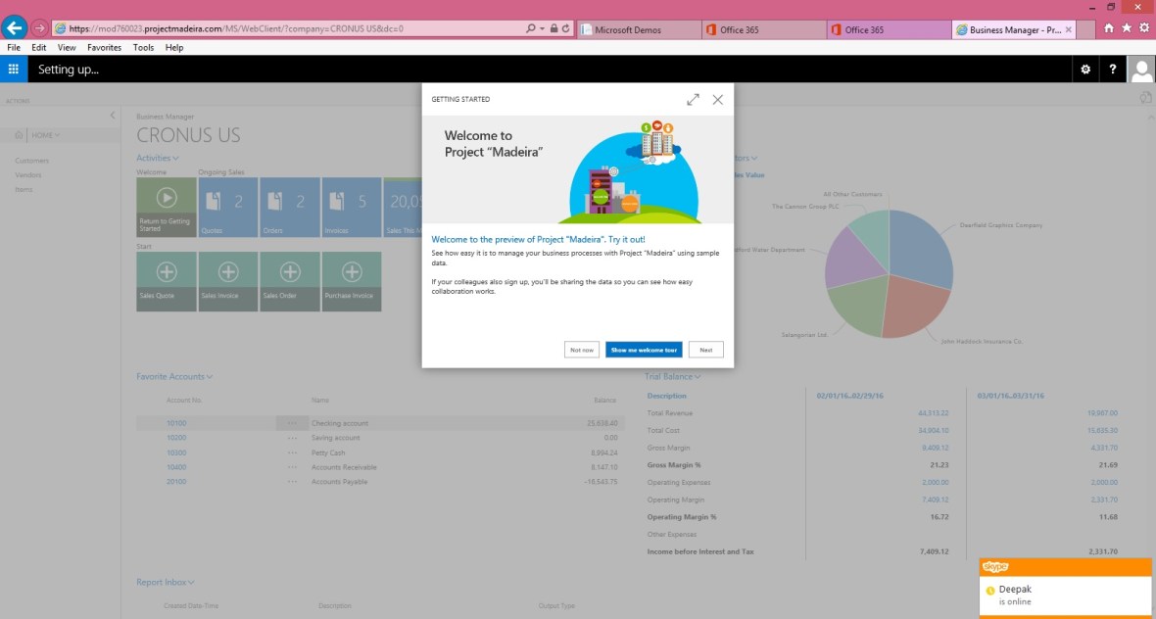The image size is (1156, 619).
Task: Click the app launcher waffle icon
Action: point(14,70)
